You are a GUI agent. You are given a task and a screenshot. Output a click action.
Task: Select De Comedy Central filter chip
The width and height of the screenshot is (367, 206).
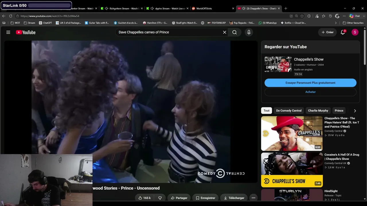289,111
